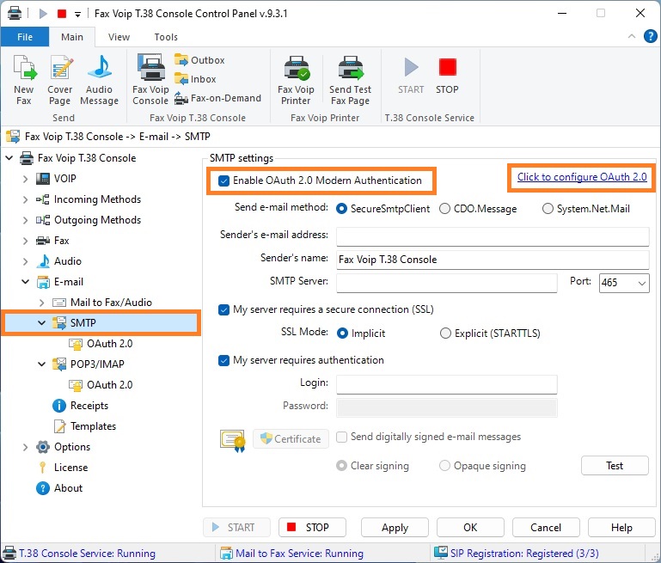The width and height of the screenshot is (661, 563).
Task: Click the Click to configure OAuth 2.0 link
Action: click(582, 177)
